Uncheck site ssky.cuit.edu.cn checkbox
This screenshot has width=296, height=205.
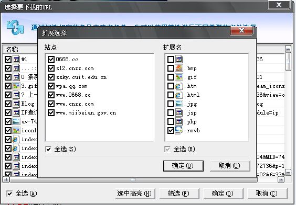[51, 77]
